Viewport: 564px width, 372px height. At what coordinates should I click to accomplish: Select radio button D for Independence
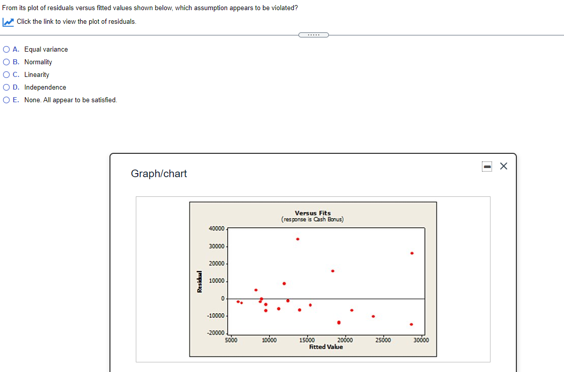(x=6, y=87)
